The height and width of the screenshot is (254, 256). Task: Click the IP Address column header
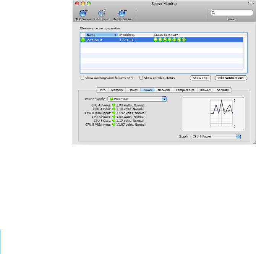(x=136, y=35)
